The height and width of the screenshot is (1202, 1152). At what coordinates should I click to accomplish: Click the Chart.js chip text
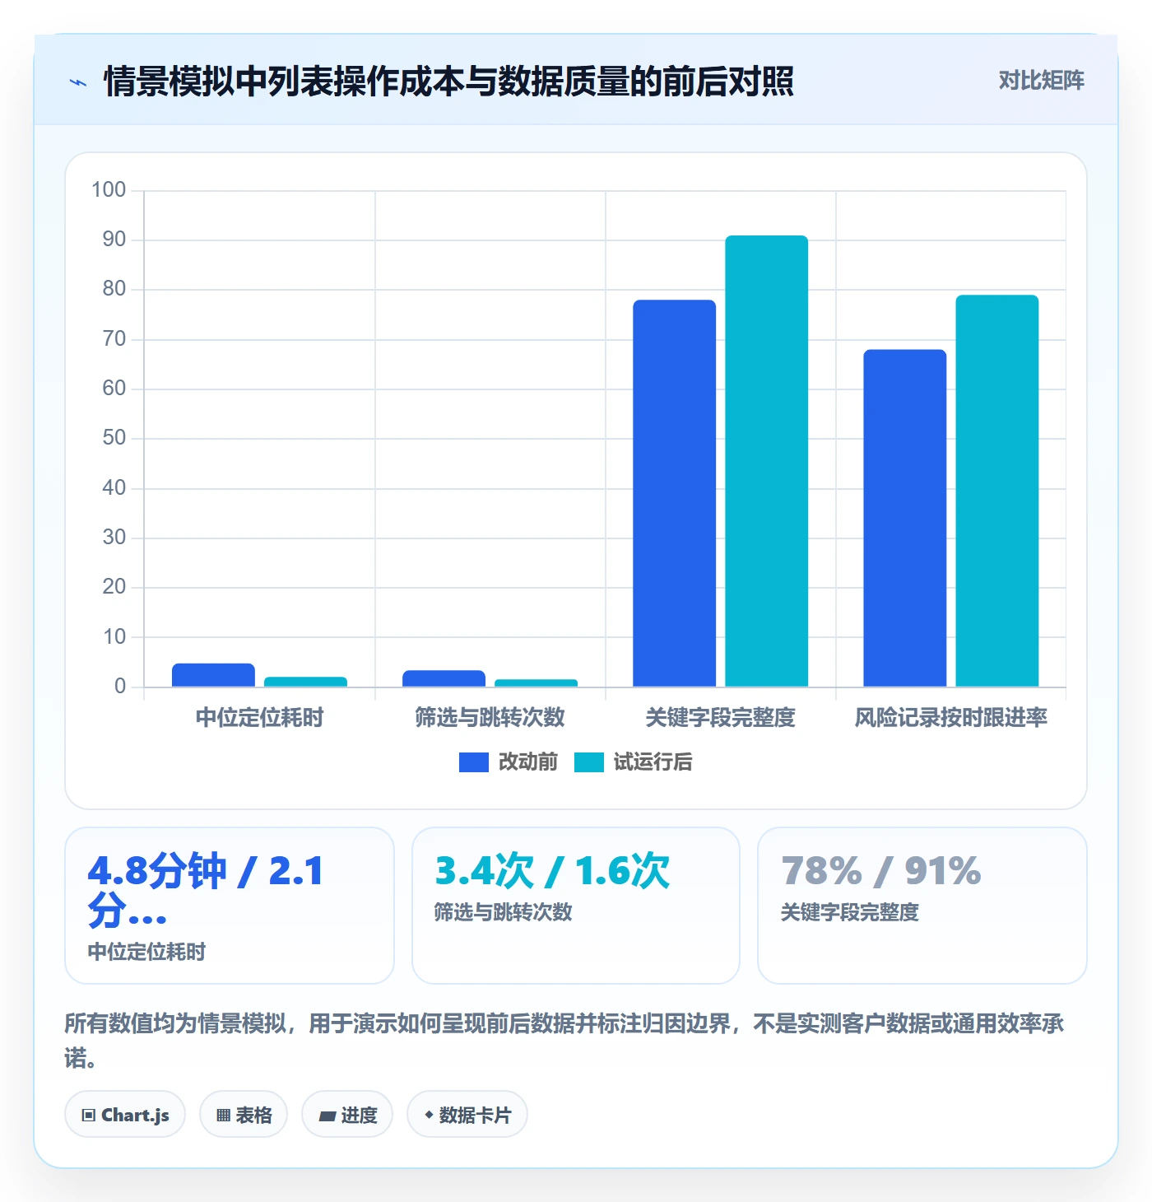135,1116
